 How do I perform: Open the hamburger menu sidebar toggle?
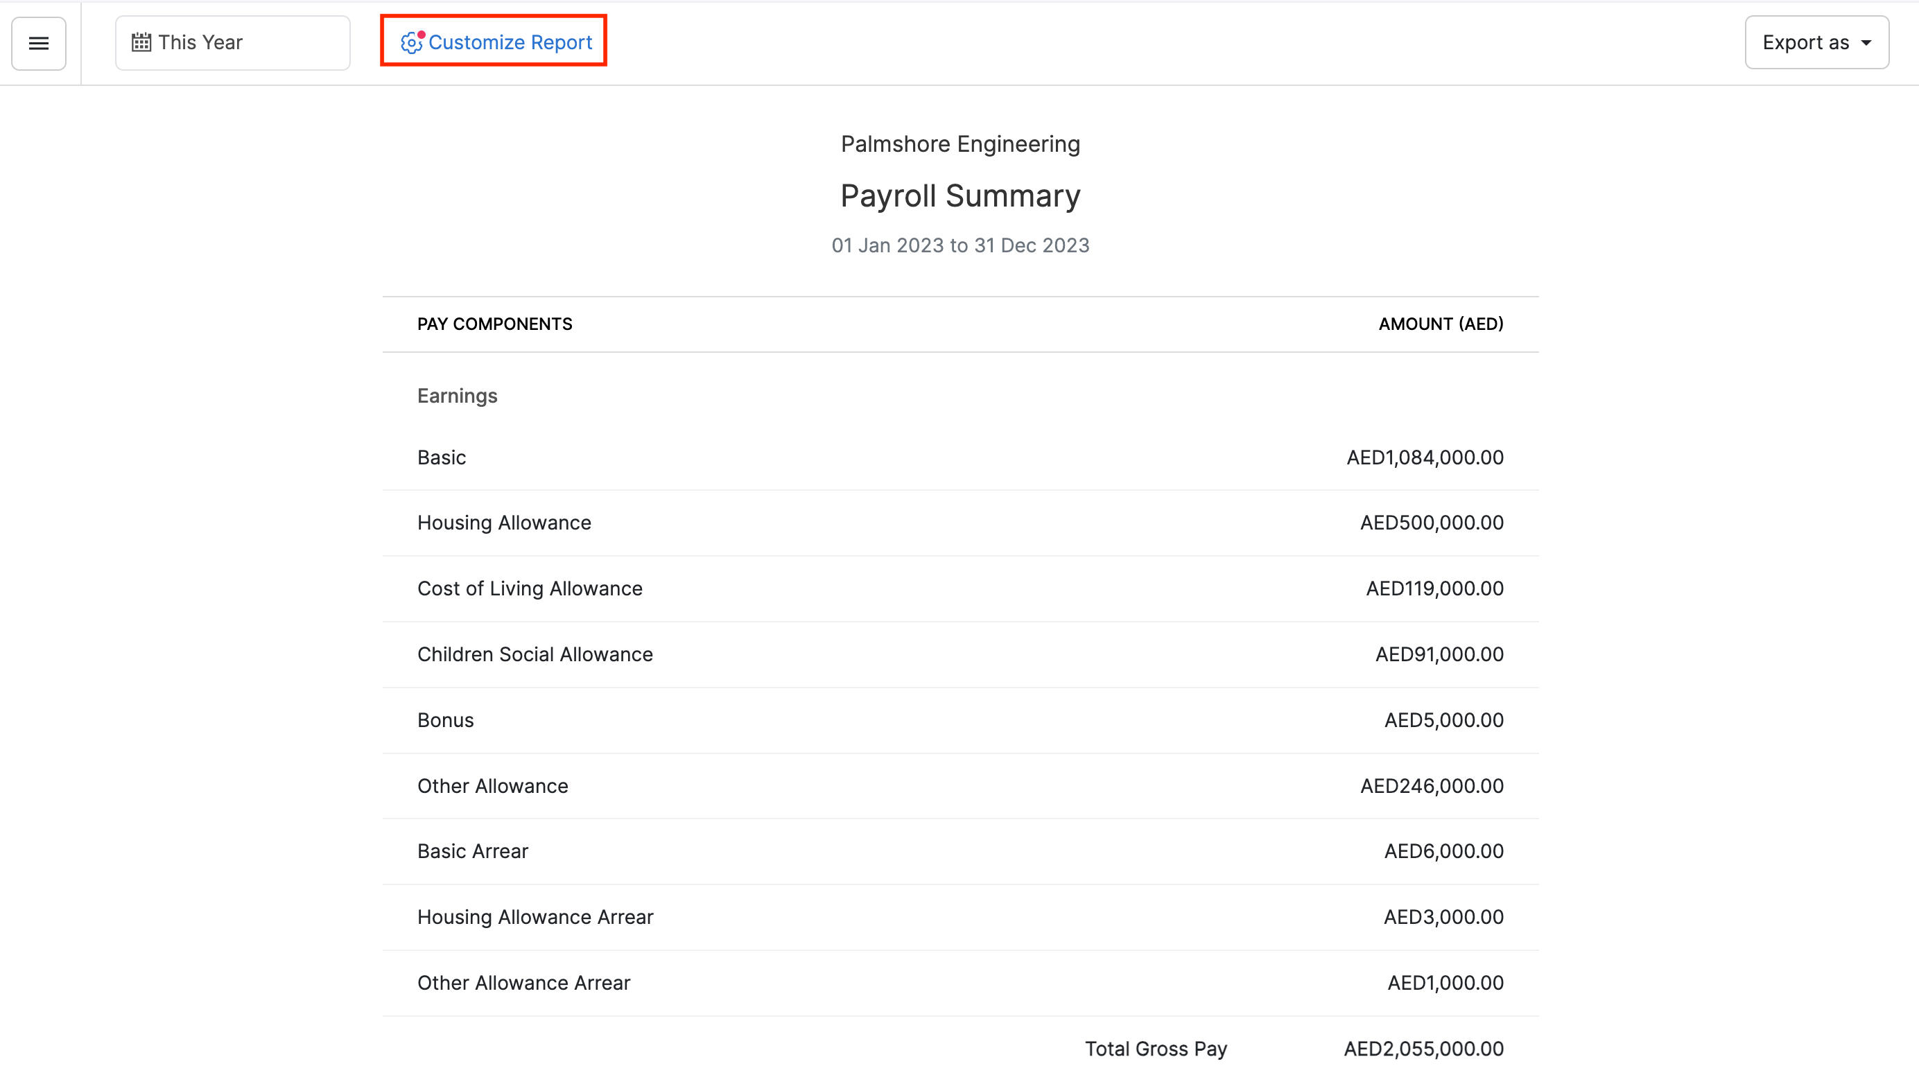(39, 43)
